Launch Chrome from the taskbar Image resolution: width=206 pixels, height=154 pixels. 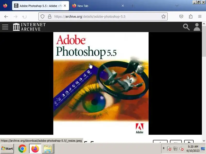[22, 149]
